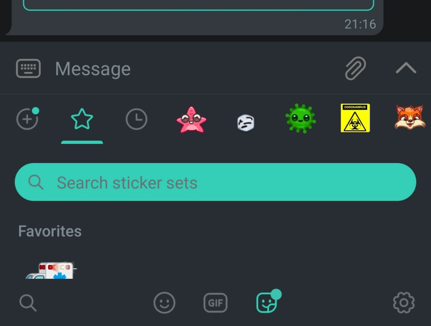Select the orange fox sticker pack
This screenshot has height=326, width=431.
410,117
